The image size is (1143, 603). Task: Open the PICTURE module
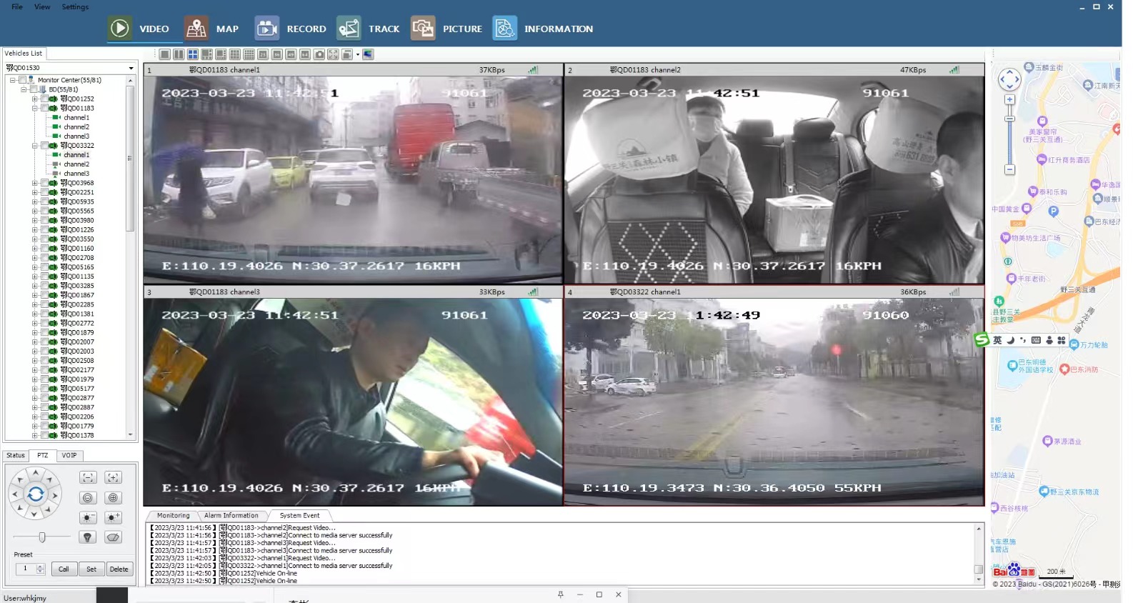pos(446,29)
